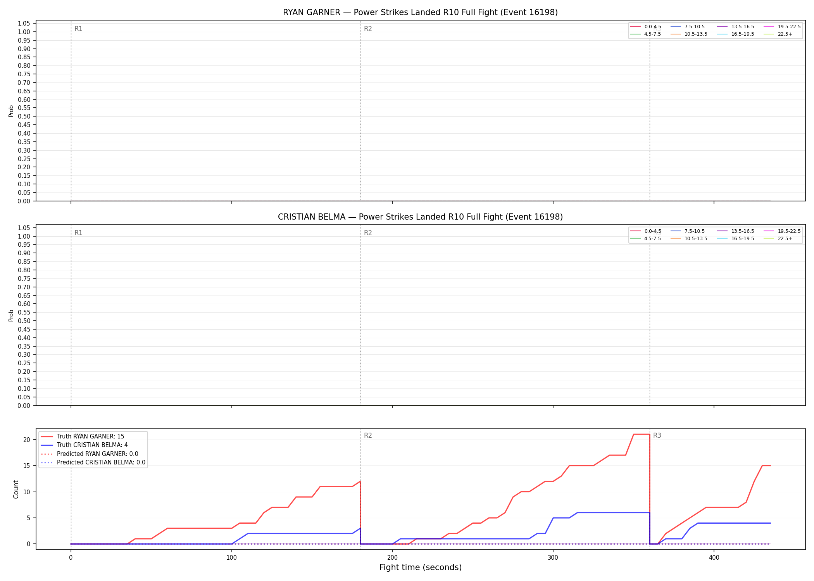The image size is (814, 581).
Task: Click y-axis tick '15' on the Count chart
Action: [x=27, y=466]
